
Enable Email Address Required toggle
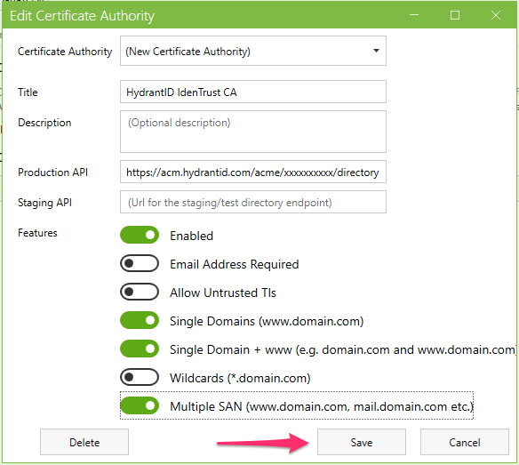140,264
